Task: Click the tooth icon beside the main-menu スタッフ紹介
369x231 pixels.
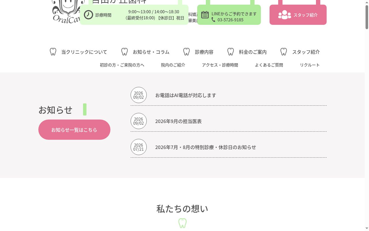Action: [x=284, y=52]
